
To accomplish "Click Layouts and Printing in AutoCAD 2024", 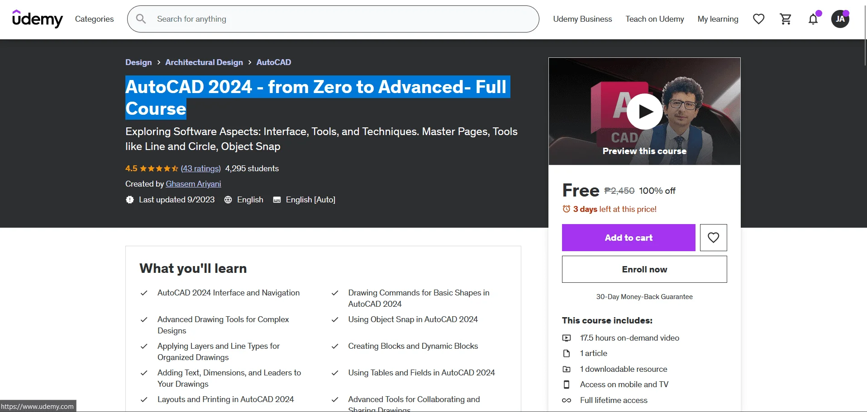I will point(225,399).
